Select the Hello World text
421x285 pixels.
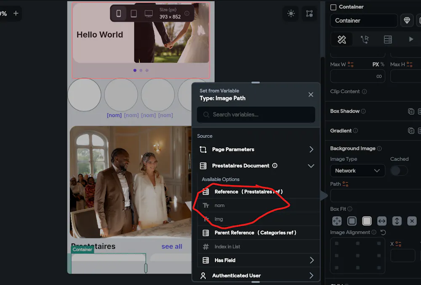[100, 34]
